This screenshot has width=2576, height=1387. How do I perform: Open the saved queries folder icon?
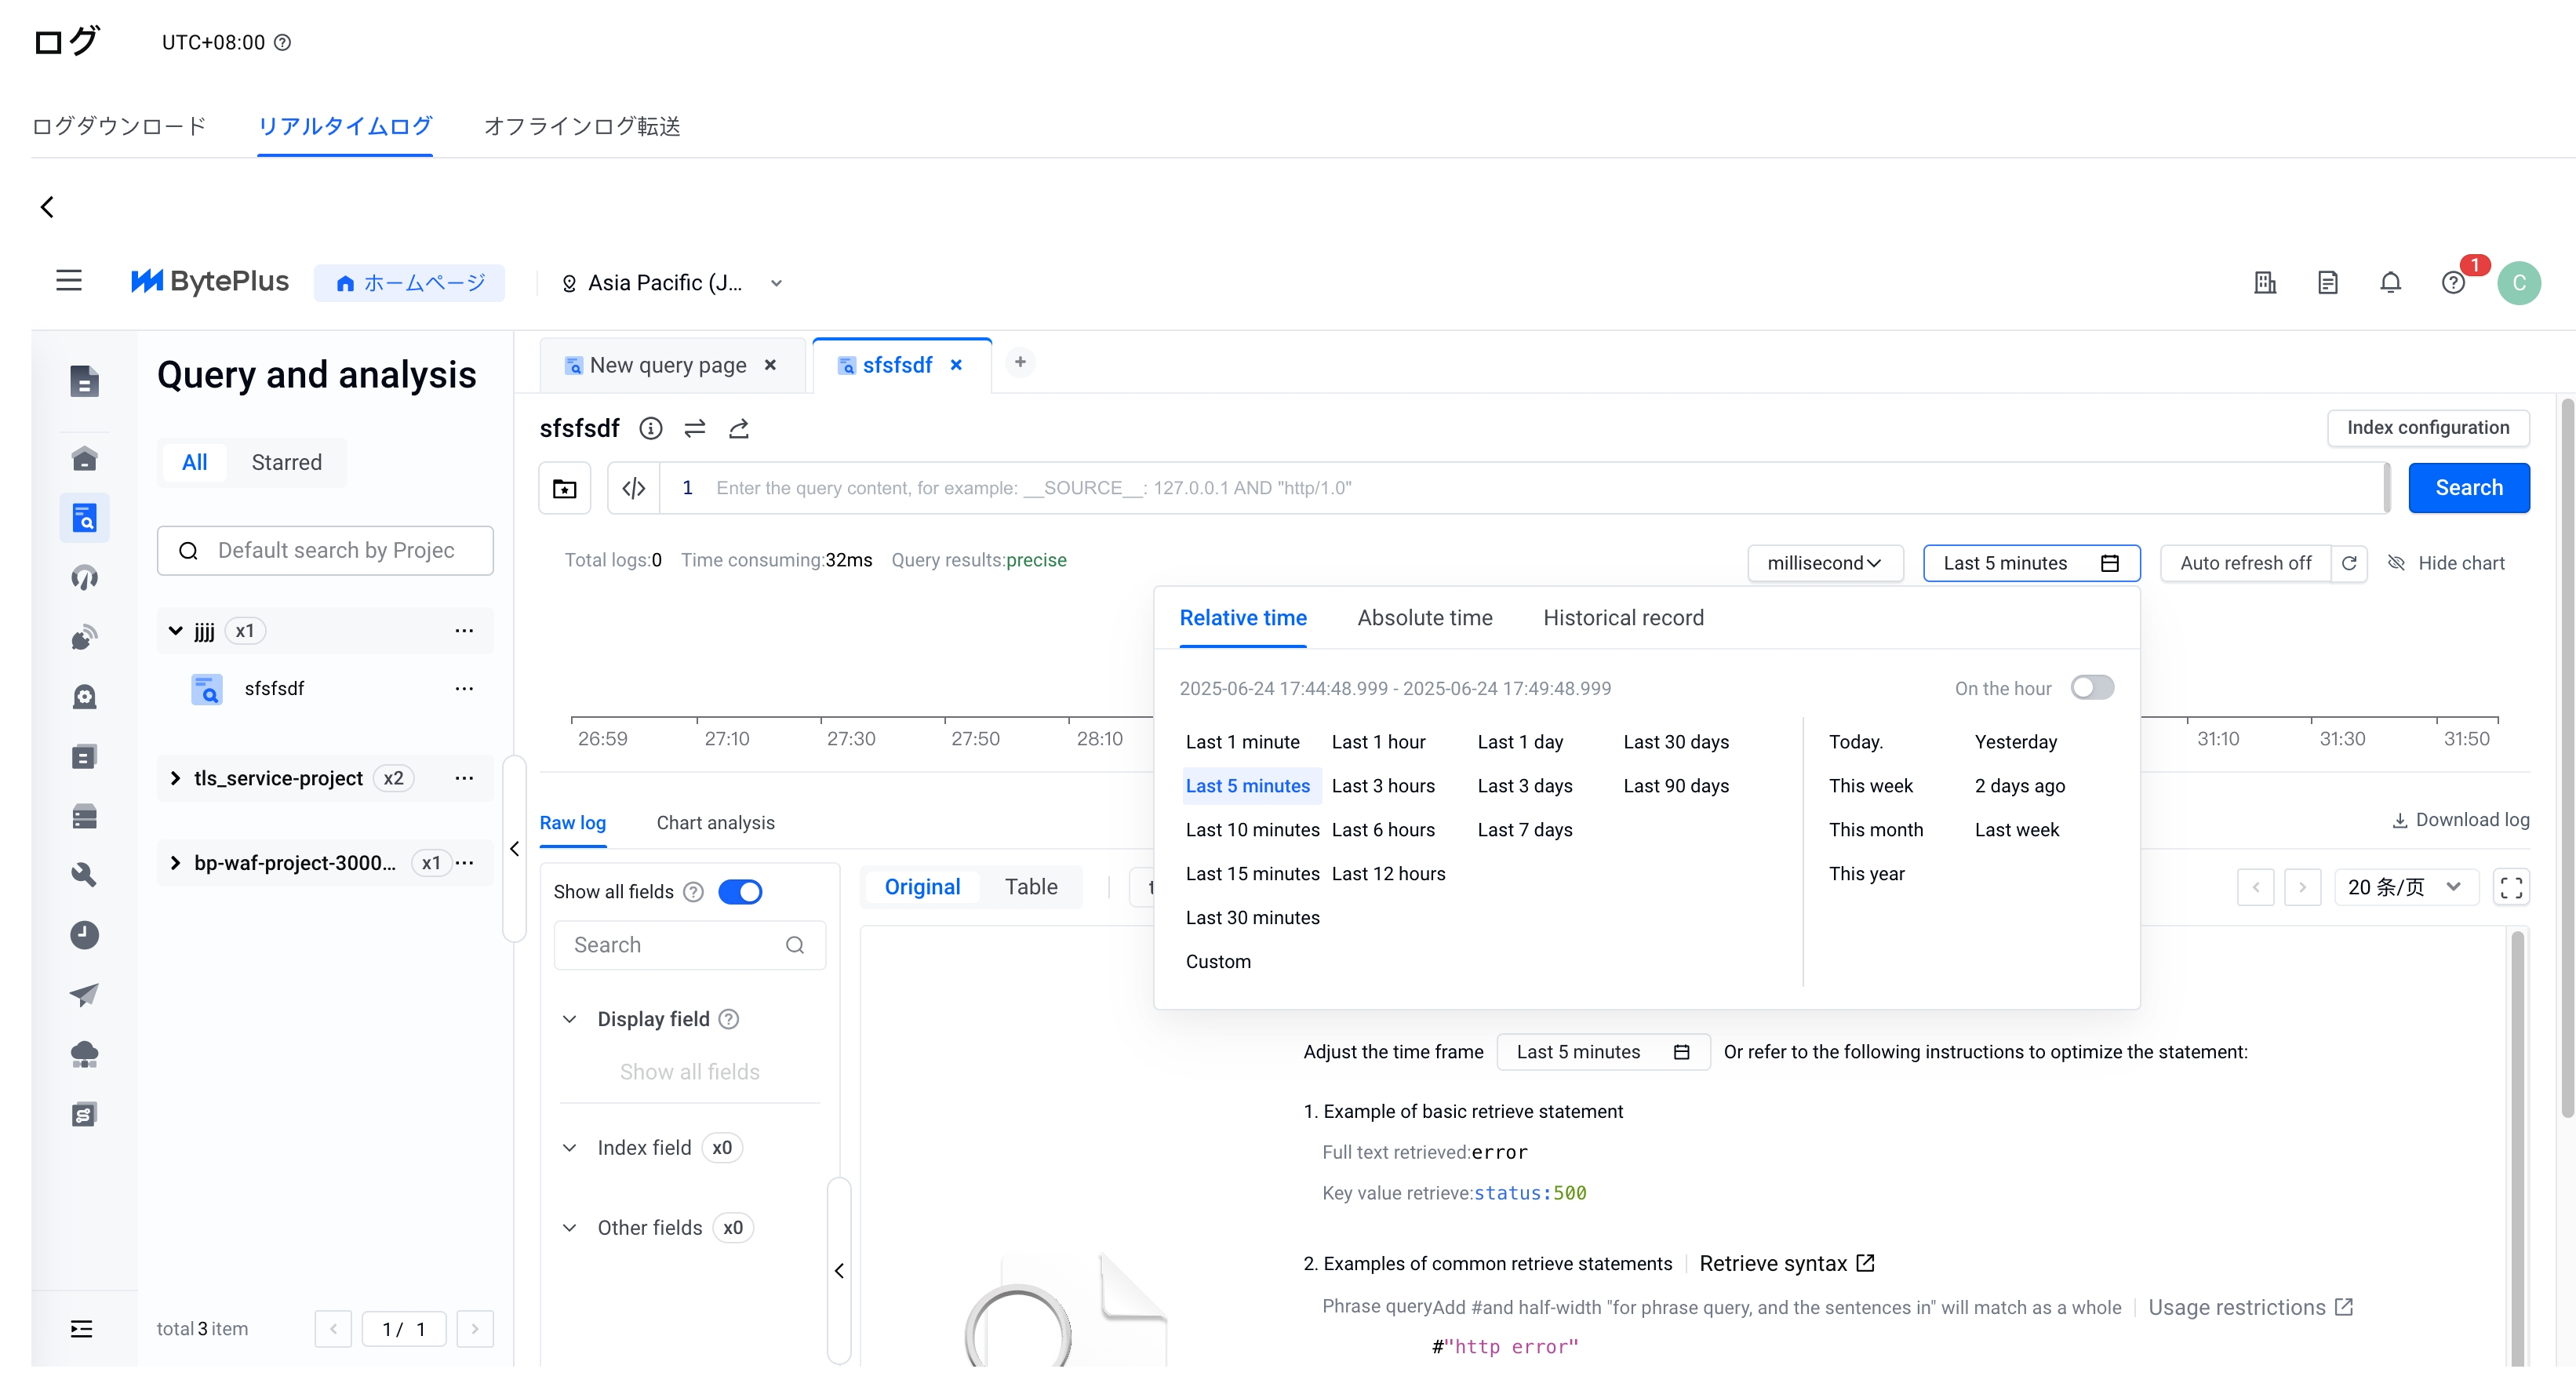coord(565,488)
